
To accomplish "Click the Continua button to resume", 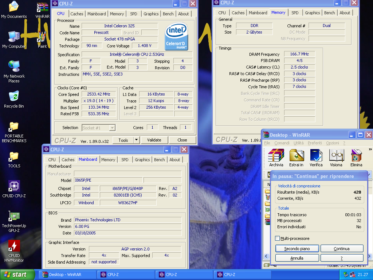I will click(x=342, y=249).
